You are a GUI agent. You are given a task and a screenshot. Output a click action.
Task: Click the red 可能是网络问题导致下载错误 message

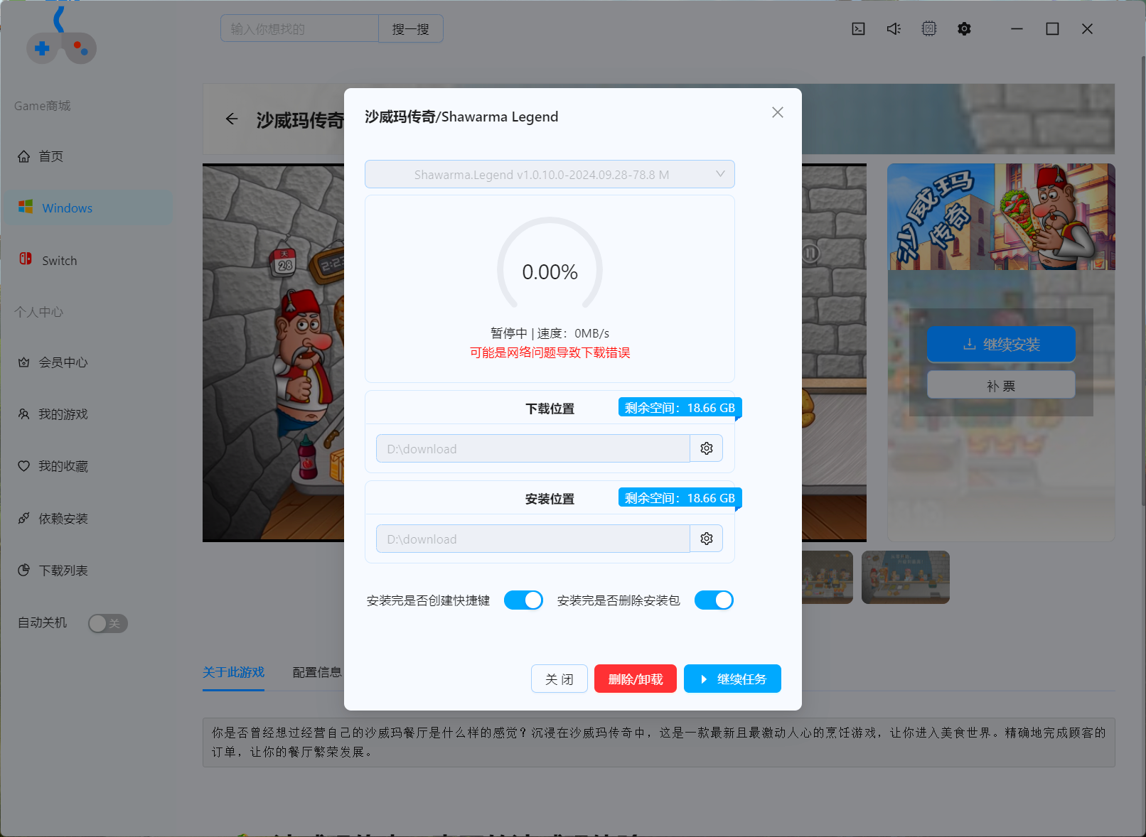click(x=550, y=352)
